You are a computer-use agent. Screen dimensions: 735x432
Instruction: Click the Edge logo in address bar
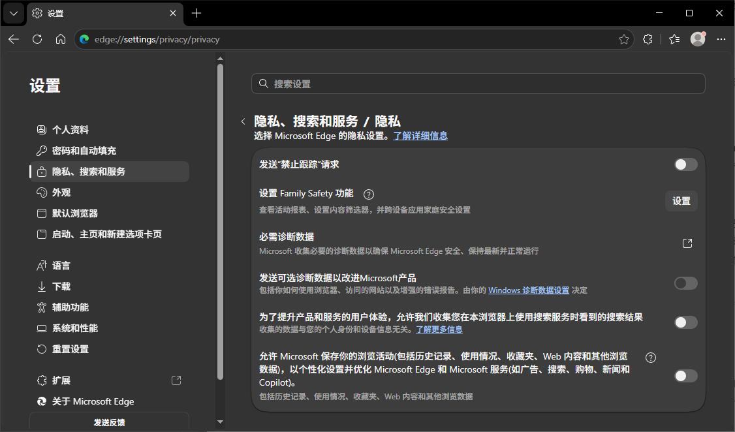point(84,39)
